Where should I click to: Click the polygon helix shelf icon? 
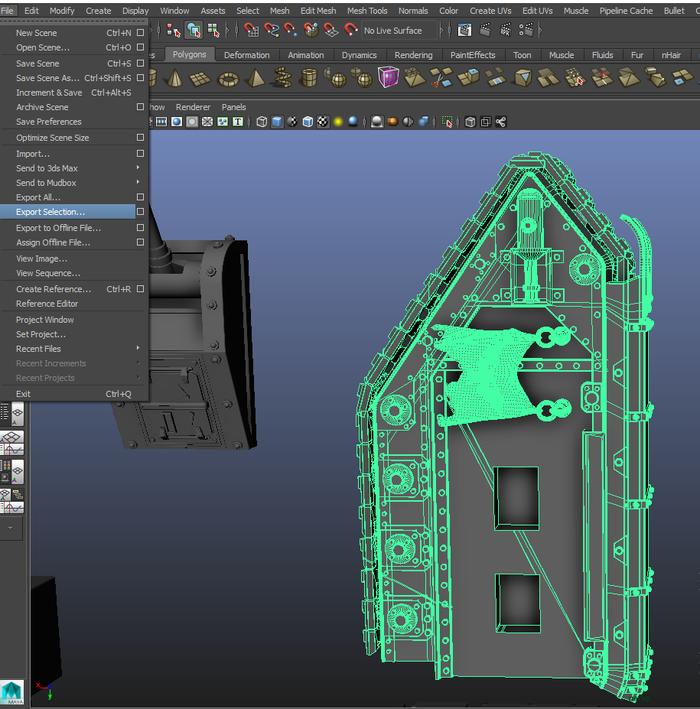[282, 78]
